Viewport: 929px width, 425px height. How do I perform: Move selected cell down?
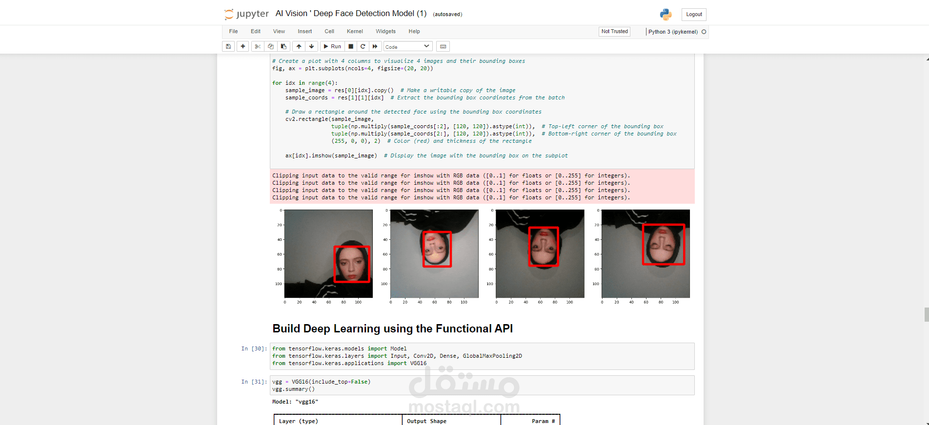click(311, 46)
